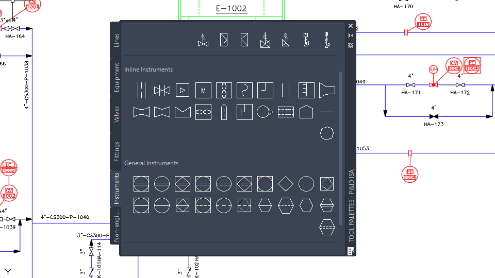This screenshot has height=278, width=495.
Task: Pick the squared circle without center line
Action: coord(265,184)
